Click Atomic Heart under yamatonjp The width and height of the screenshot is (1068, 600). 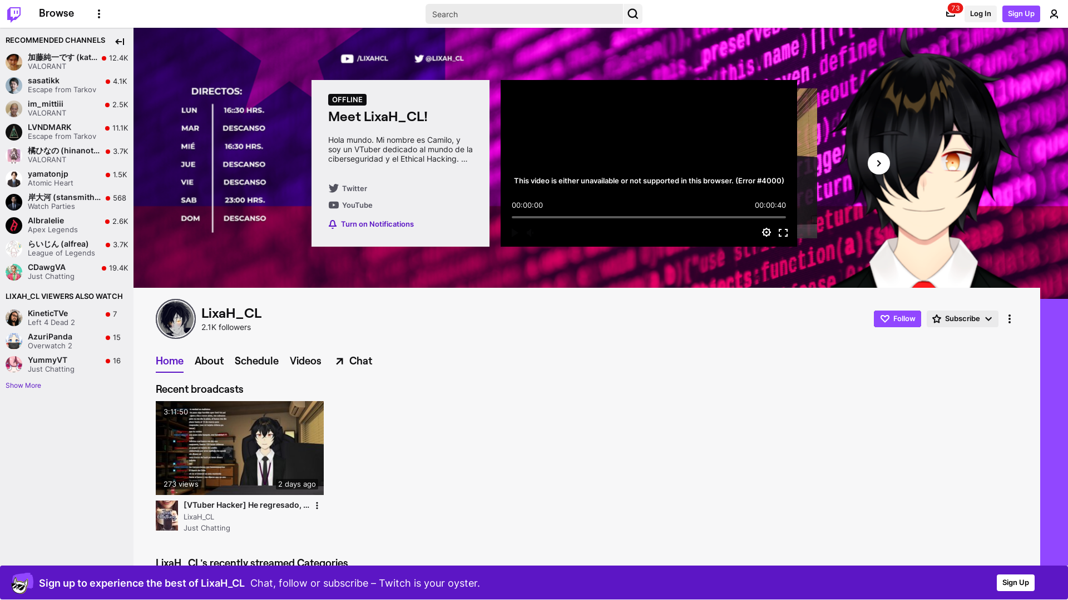51,183
